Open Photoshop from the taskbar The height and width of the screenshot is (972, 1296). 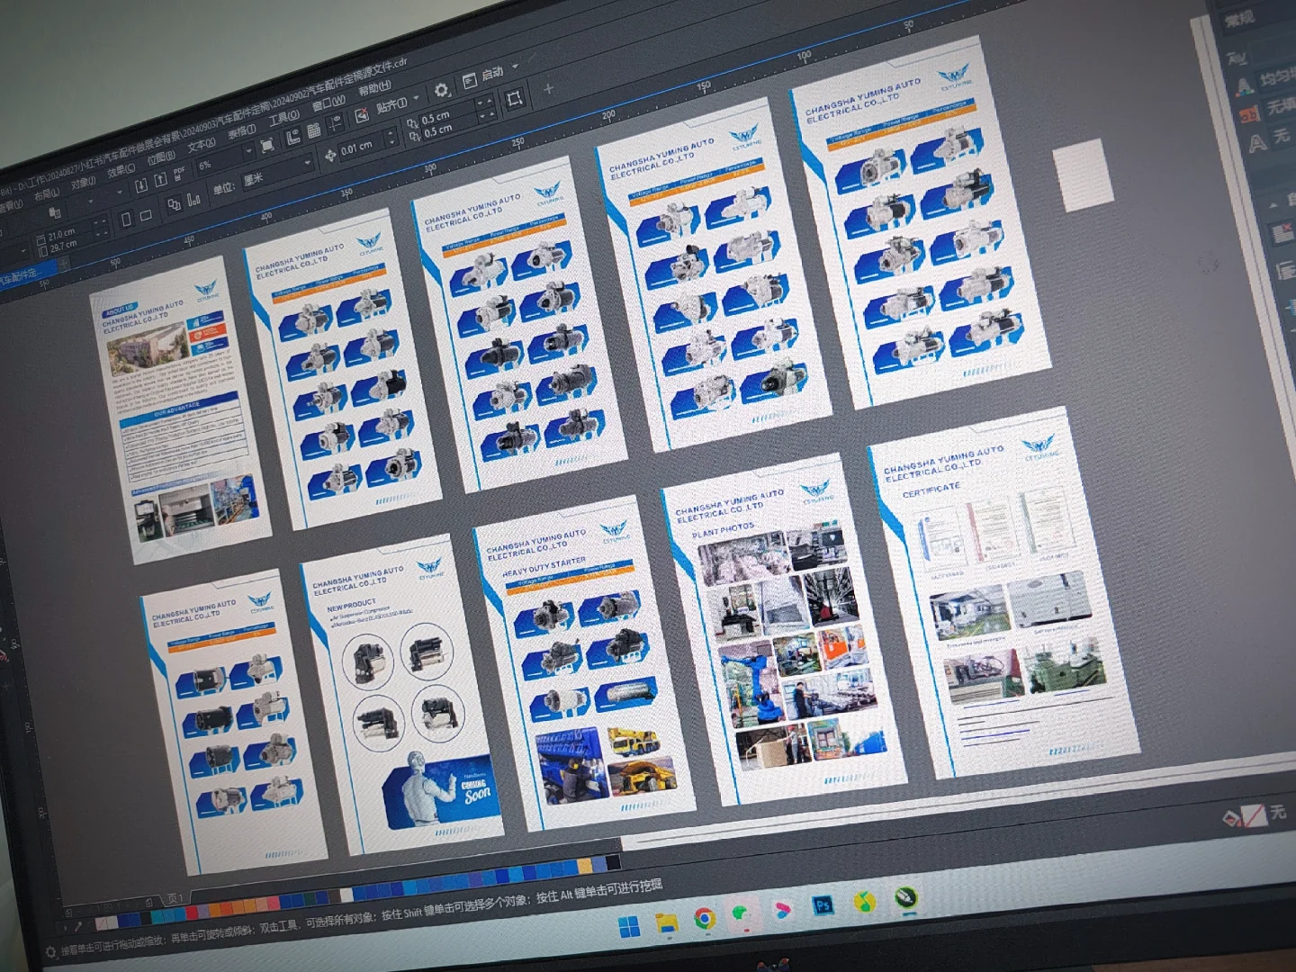pos(822,905)
